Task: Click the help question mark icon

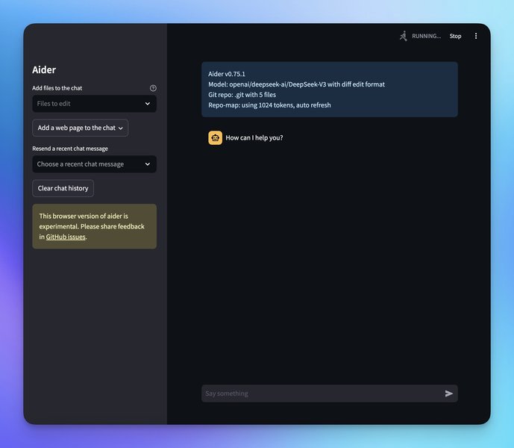Action: (x=153, y=88)
